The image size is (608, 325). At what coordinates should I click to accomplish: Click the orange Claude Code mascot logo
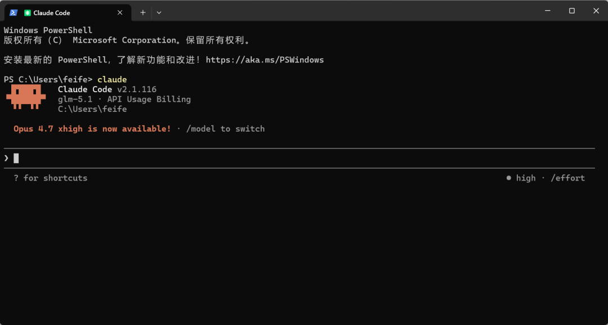click(26, 97)
